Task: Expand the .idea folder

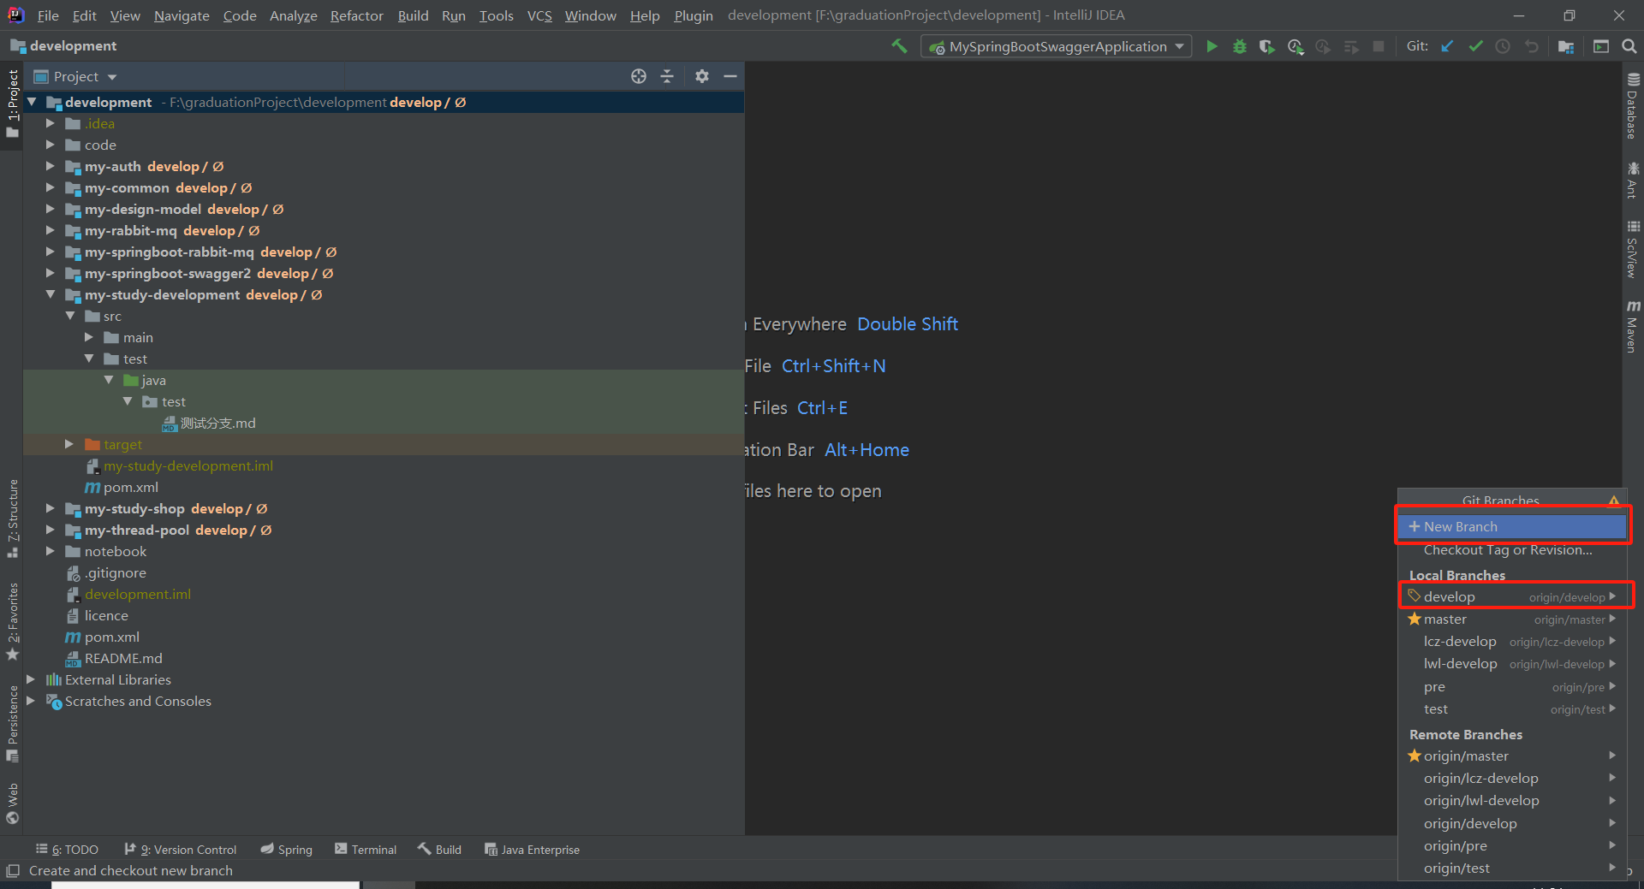Action: pyautogui.click(x=51, y=123)
